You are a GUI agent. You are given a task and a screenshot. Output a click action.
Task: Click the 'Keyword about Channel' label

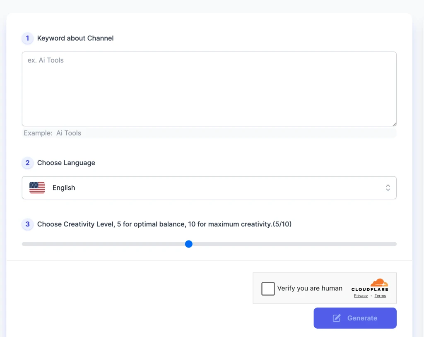pyautogui.click(x=75, y=39)
